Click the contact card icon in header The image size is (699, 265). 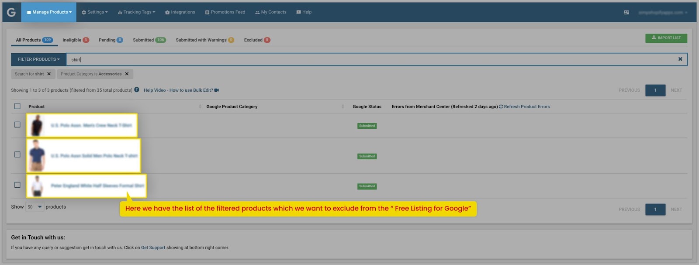(626, 12)
